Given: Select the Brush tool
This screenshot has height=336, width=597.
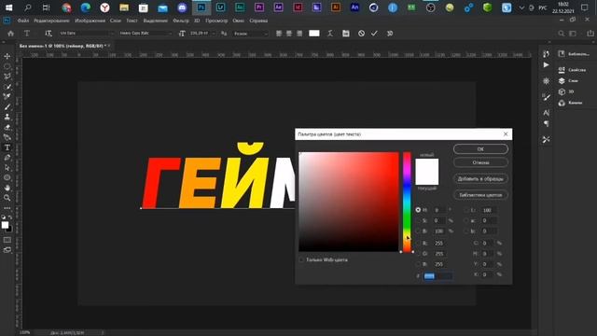Looking at the screenshot, I should [x=7, y=107].
